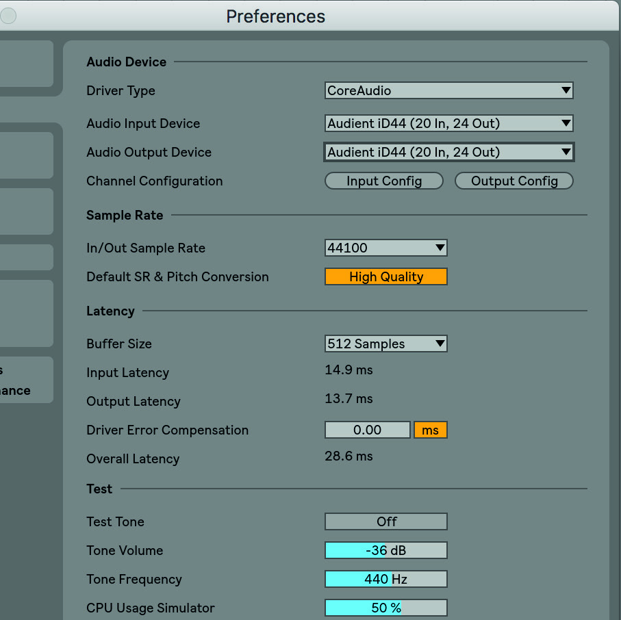The image size is (621, 620).
Task: Click the Latency section heading
Action: tap(110, 311)
